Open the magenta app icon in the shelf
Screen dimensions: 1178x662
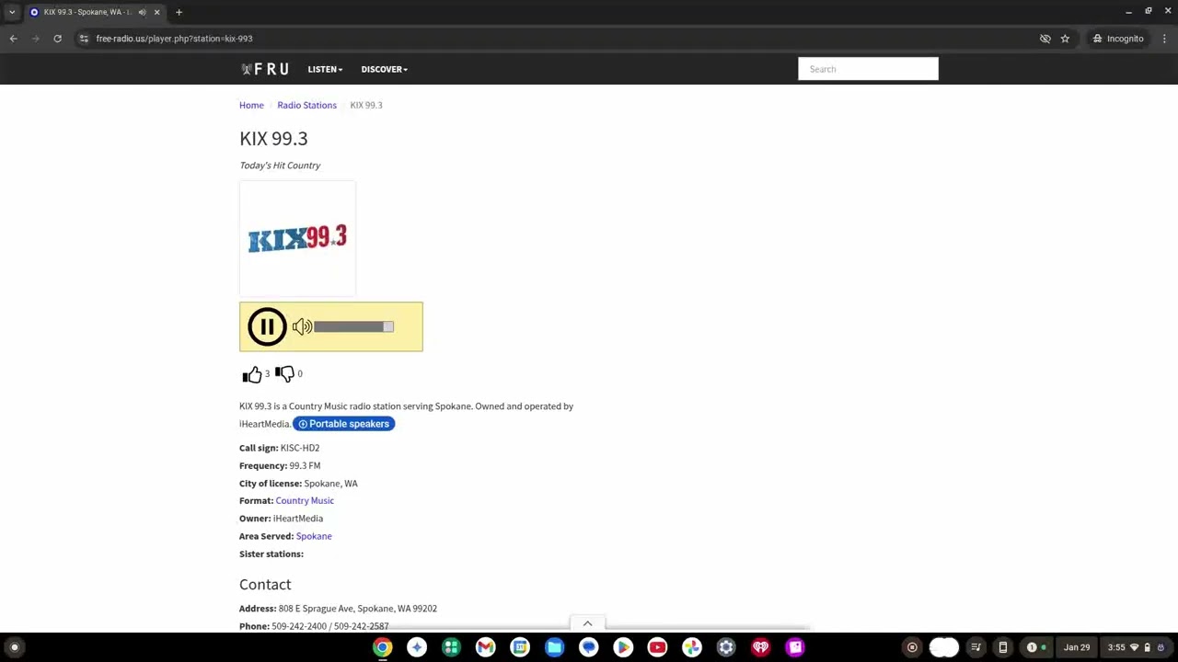tap(795, 647)
